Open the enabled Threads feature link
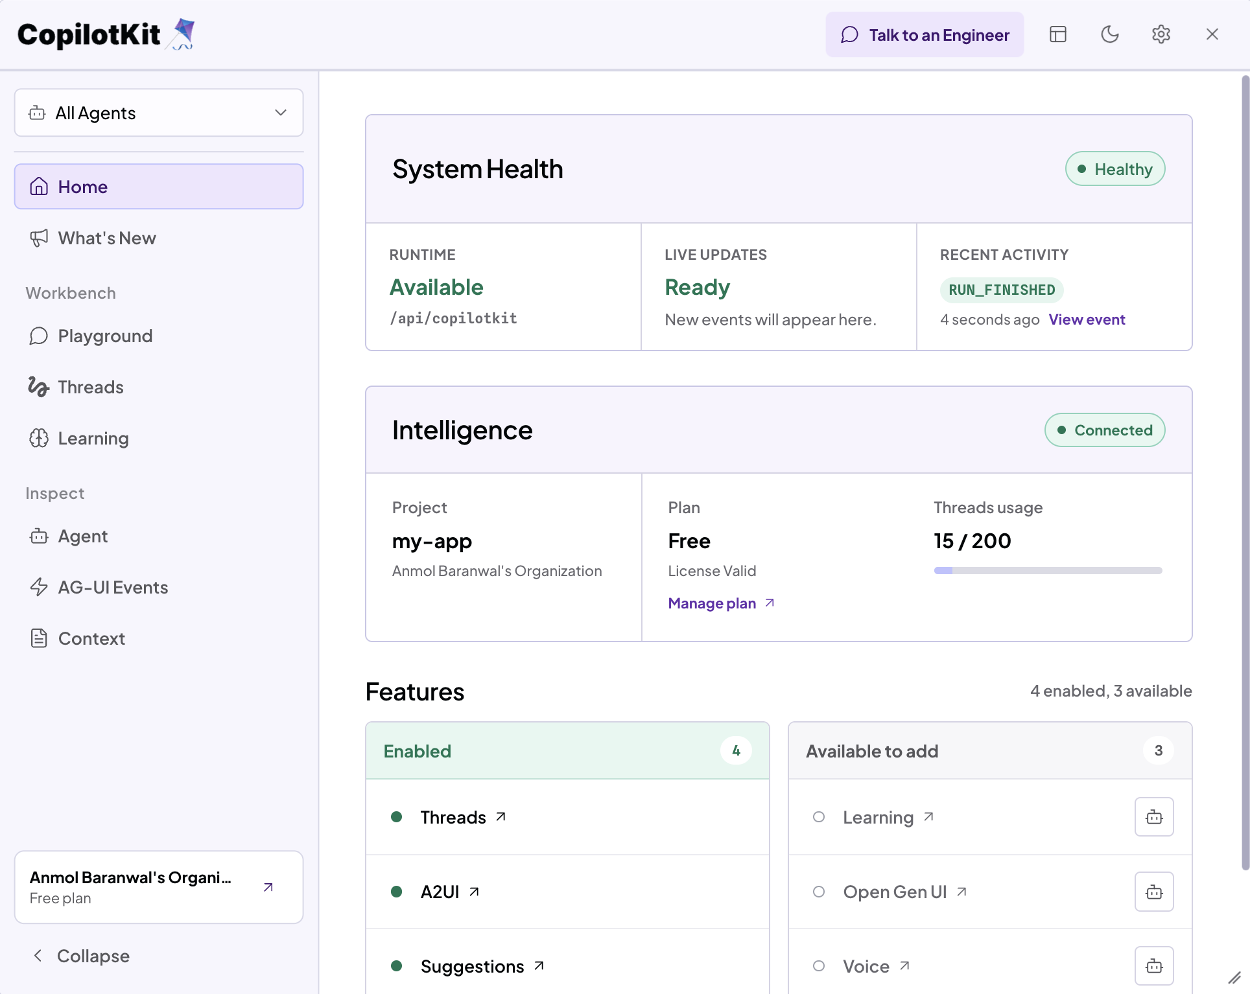 (x=463, y=817)
